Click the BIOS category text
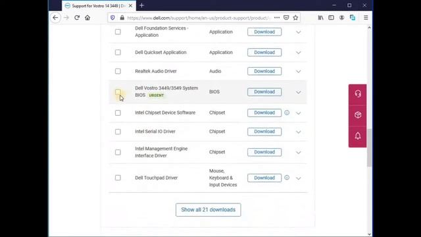This screenshot has height=237, width=421. coord(214,92)
